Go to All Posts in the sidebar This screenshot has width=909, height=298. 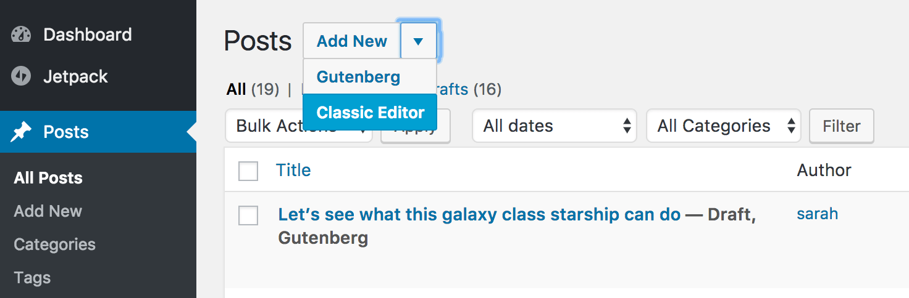48,178
